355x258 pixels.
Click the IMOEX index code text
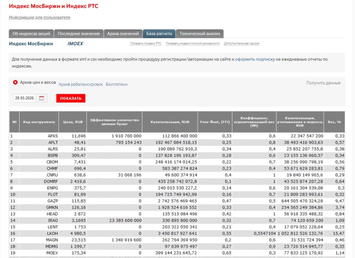(x=75, y=44)
